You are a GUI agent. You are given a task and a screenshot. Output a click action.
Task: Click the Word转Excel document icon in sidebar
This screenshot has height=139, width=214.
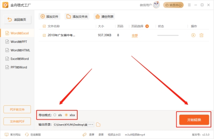(x=7, y=33)
